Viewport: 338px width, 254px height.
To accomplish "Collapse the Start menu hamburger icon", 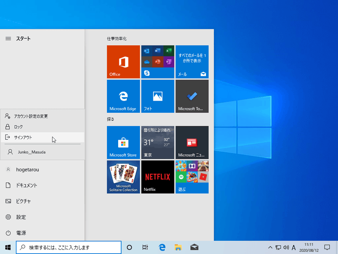I will pos(8,39).
